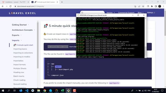Screen dimensions: 166x93
Task: Open Queued reading page
Action: (x=20, y=84)
